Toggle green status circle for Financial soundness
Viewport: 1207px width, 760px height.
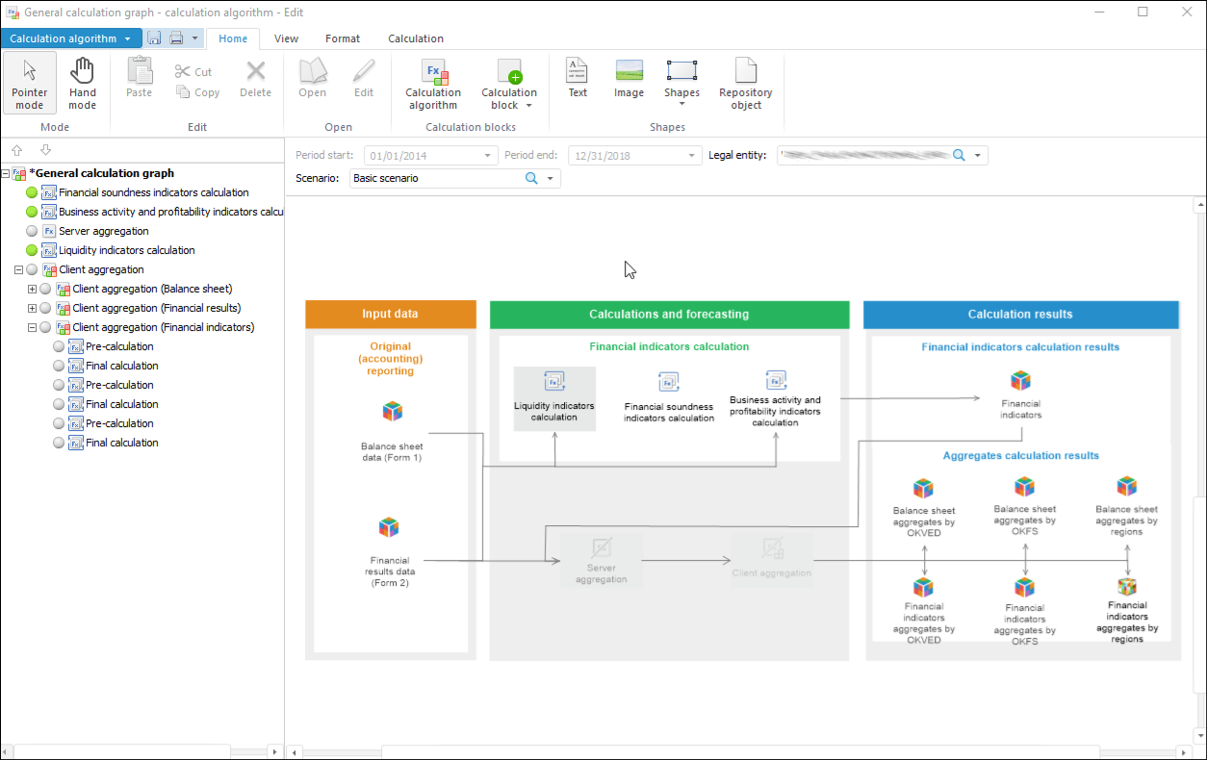(x=32, y=192)
